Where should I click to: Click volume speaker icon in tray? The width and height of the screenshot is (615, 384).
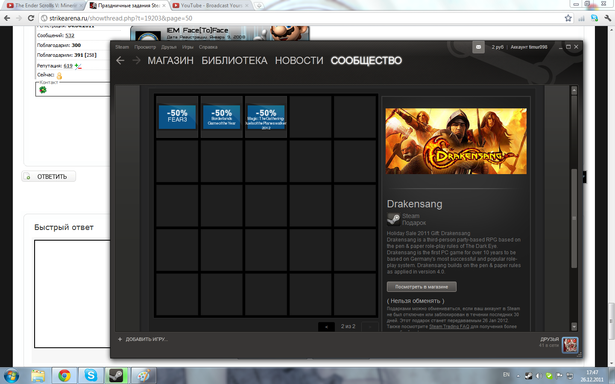pyautogui.click(x=539, y=376)
